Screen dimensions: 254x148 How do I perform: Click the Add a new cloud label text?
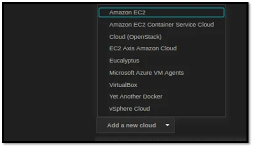[131, 125]
